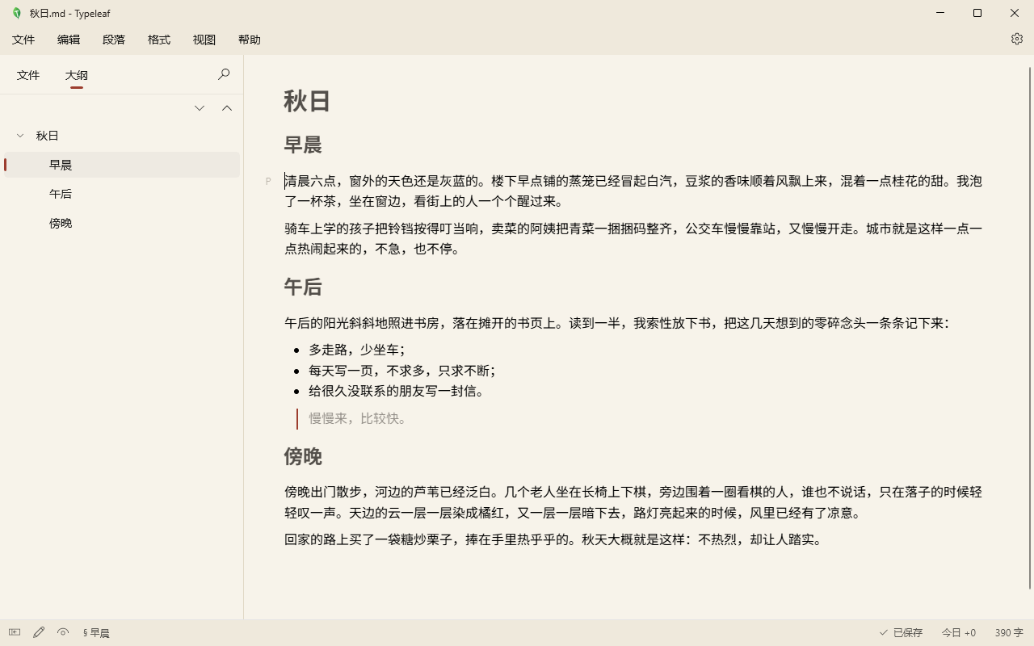Open the 帮助 menu
This screenshot has height=646, width=1034.
click(x=250, y=40)
